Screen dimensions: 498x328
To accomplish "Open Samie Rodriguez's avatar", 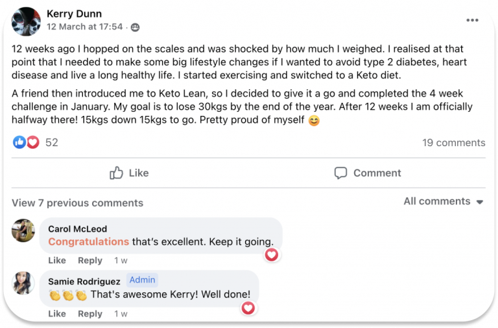I will pos(23,283).
